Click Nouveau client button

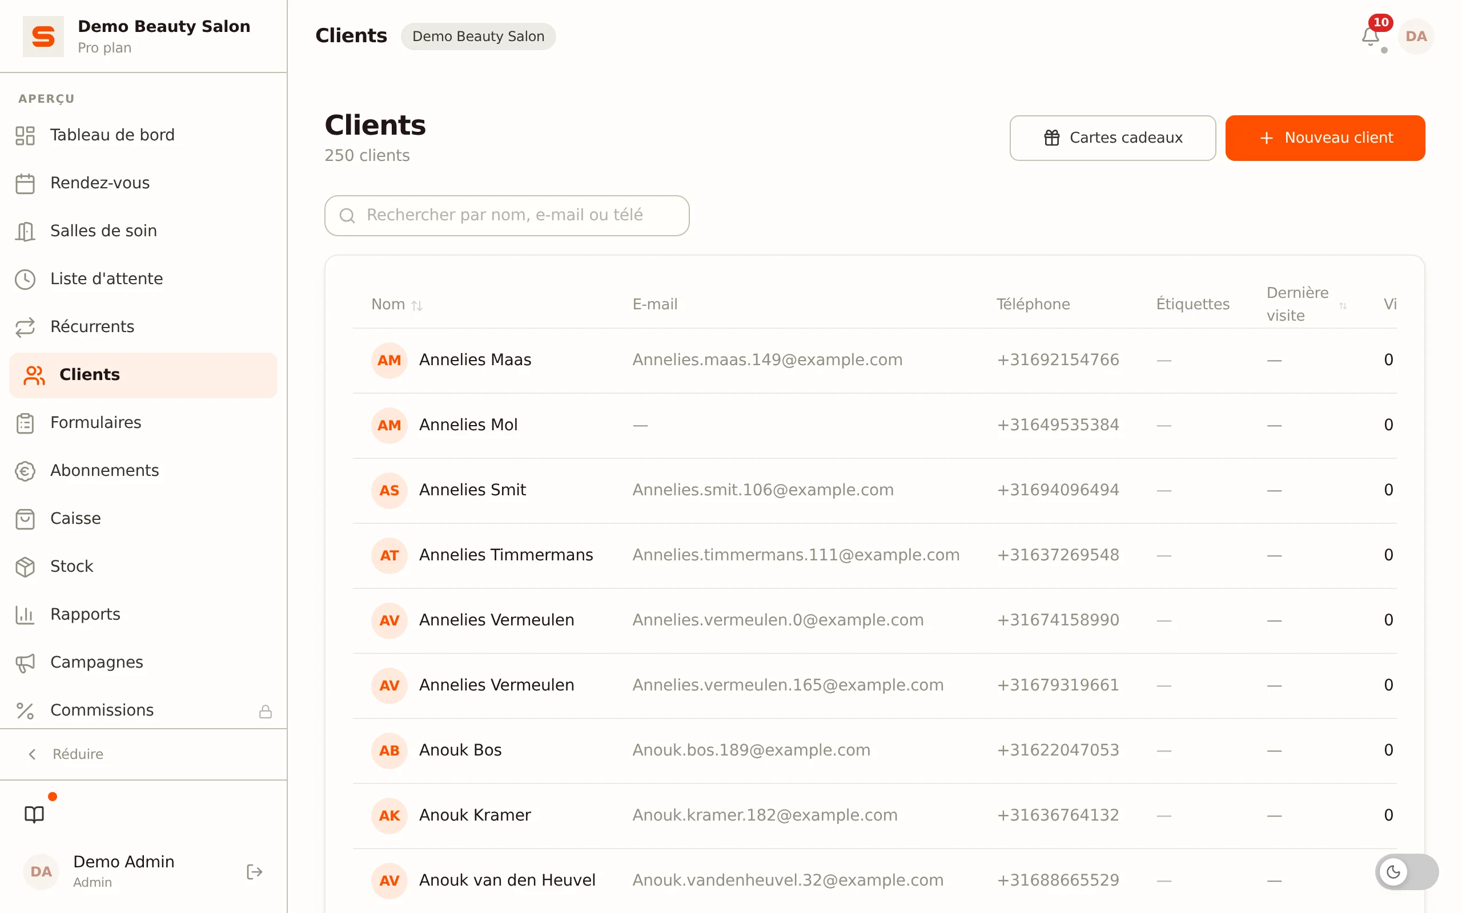[x=1325, y=138]
